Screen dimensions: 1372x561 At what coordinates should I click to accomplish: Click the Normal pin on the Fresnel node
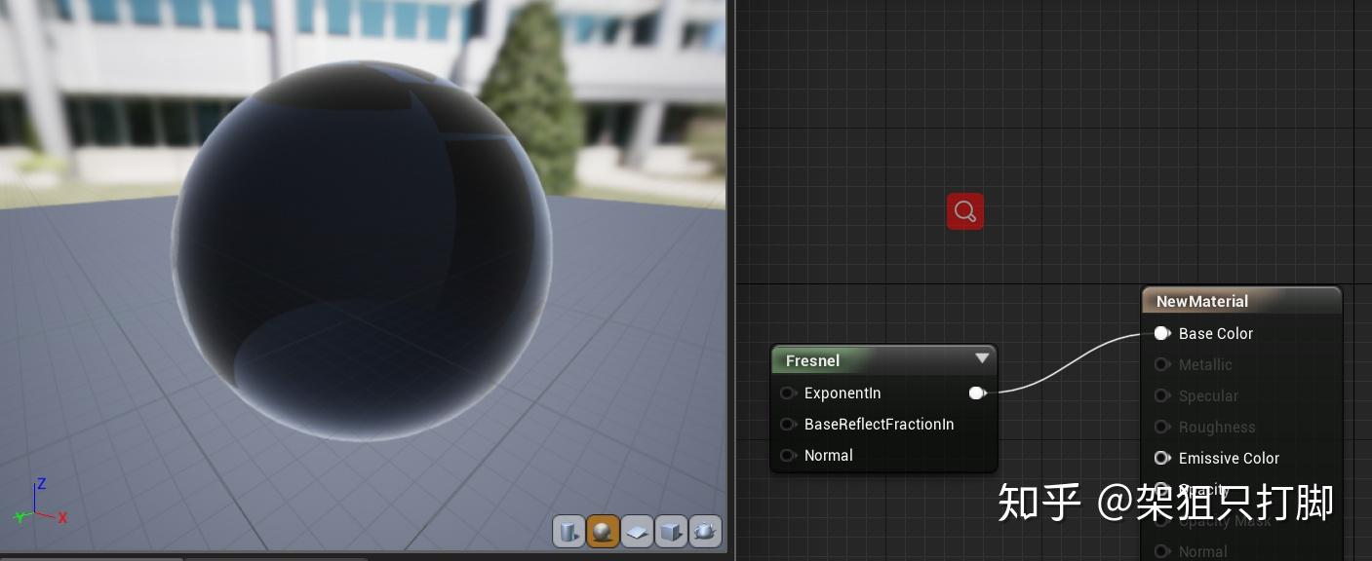pyautogui.click(x=788, y=455)
